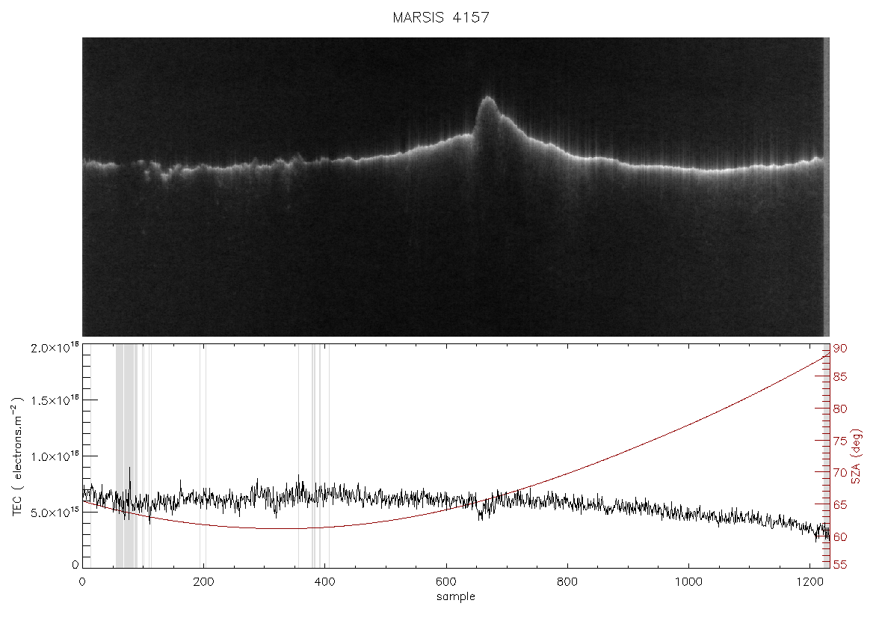Click the 5.0×10^15 TEC axis label
This screenshot has height=621, width=882.
55,513
